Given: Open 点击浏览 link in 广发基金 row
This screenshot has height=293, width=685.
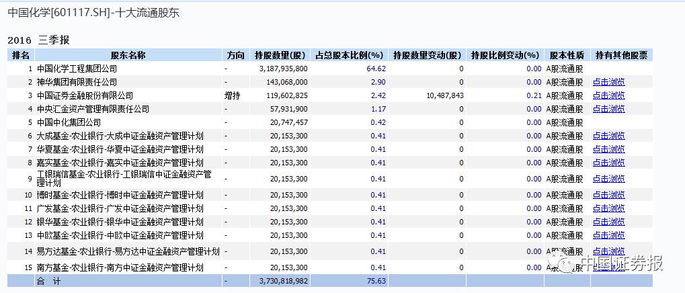Looking at the screenshot, I should (608, 208).
